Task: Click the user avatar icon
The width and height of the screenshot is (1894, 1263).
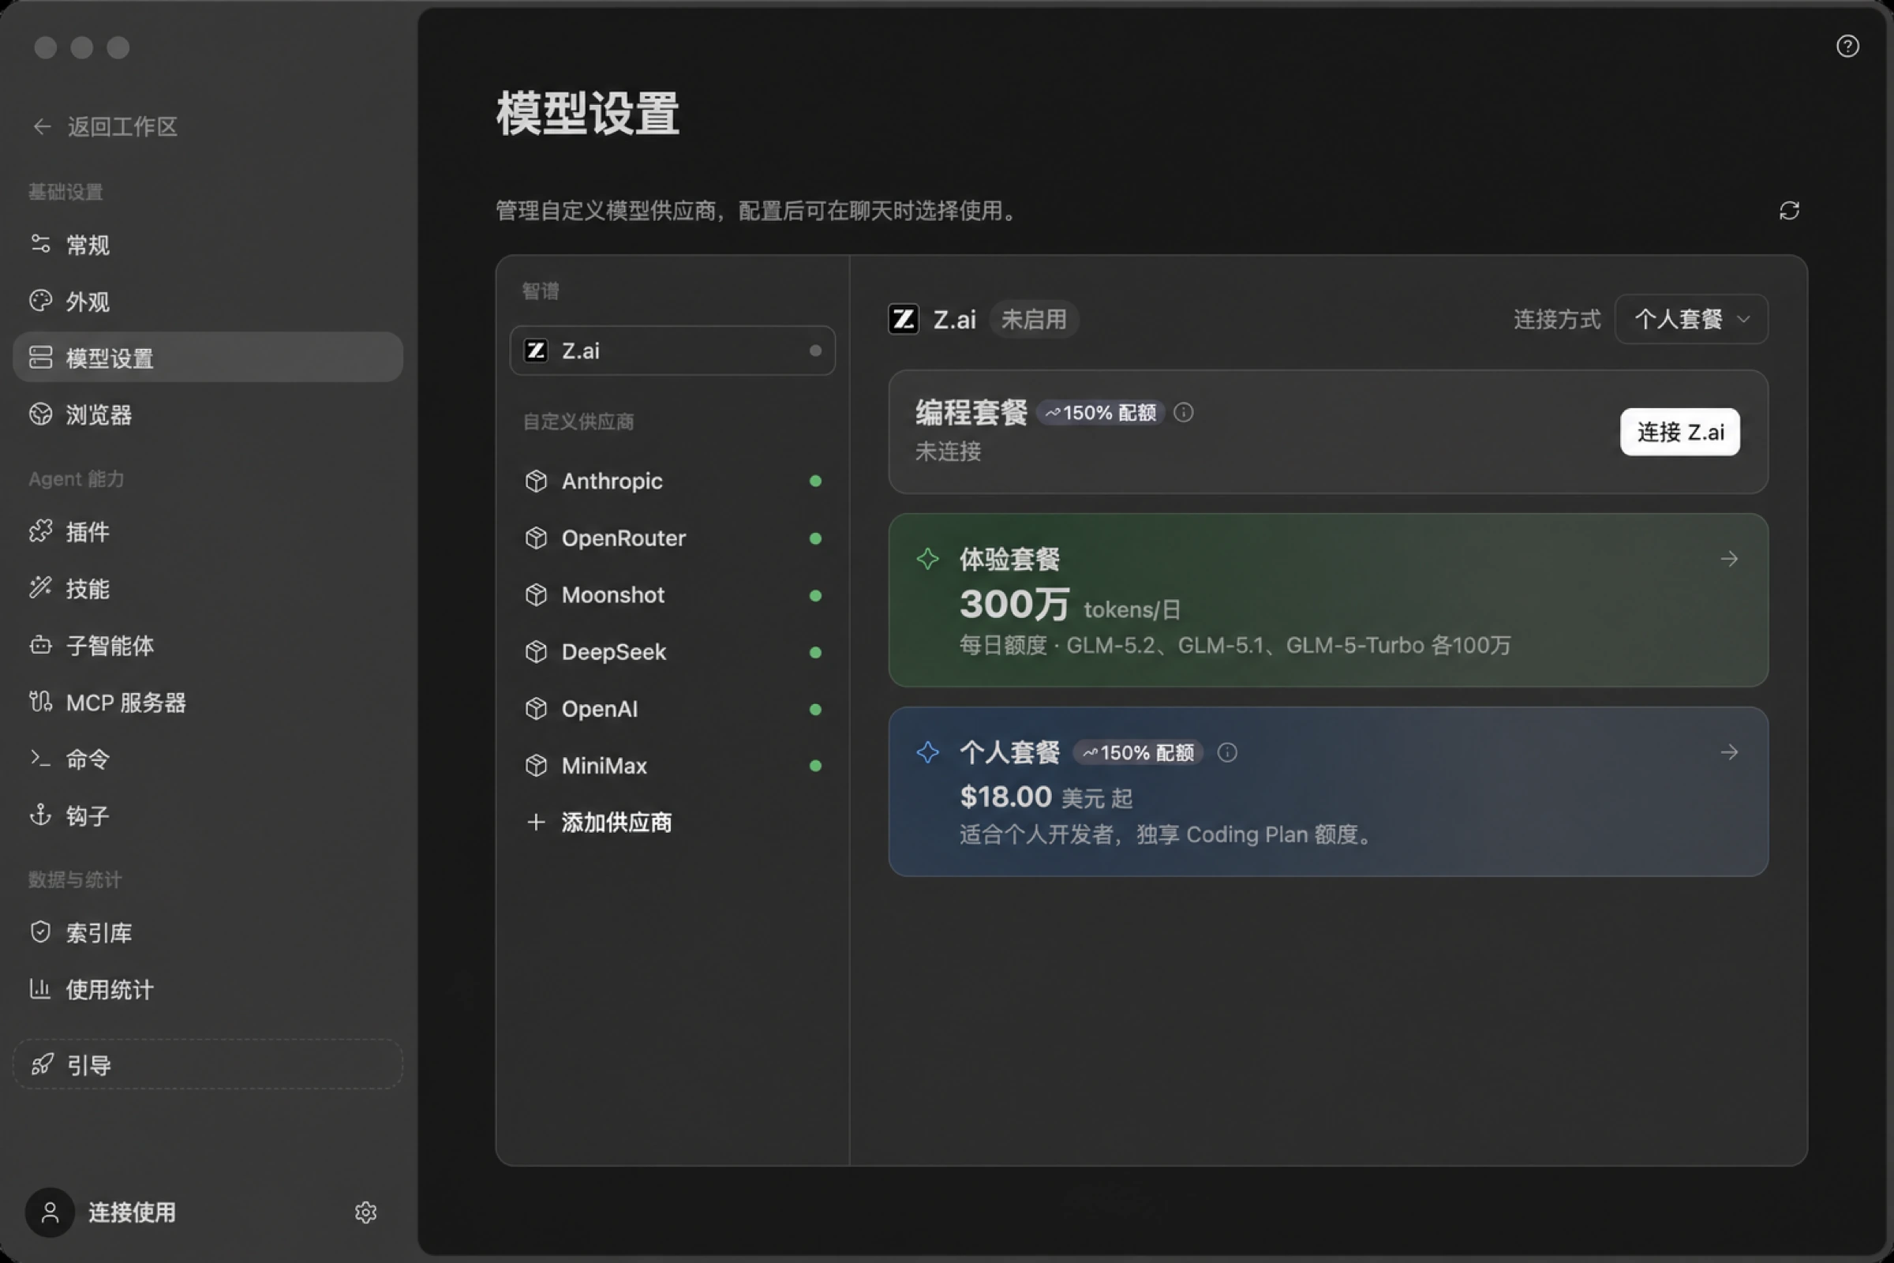Action: point(50,1212)
